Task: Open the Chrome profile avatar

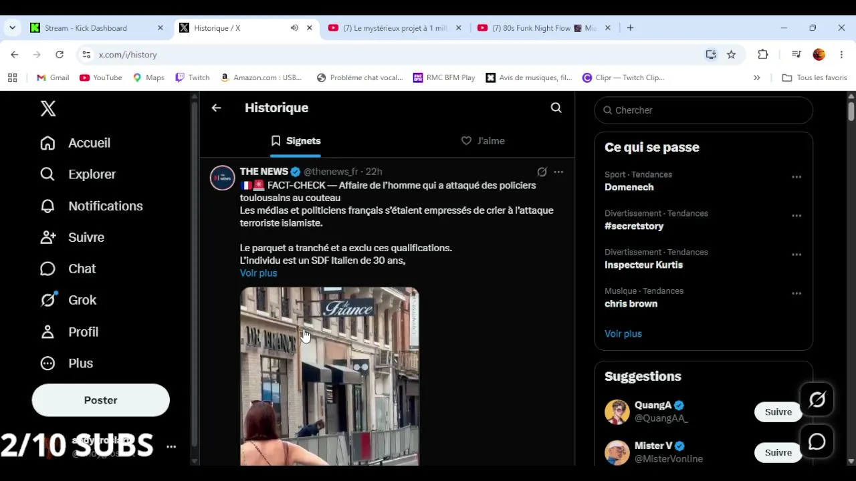Action: 819,55
